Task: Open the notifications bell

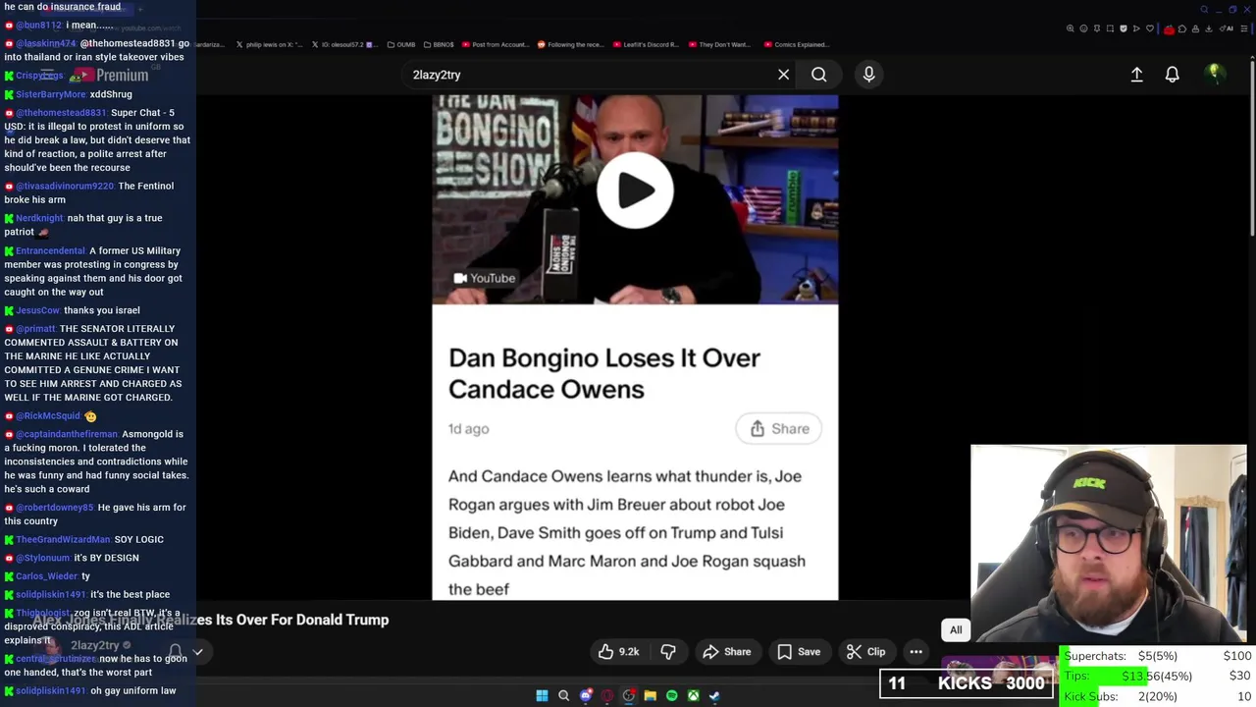Action: pos(1172,75)
